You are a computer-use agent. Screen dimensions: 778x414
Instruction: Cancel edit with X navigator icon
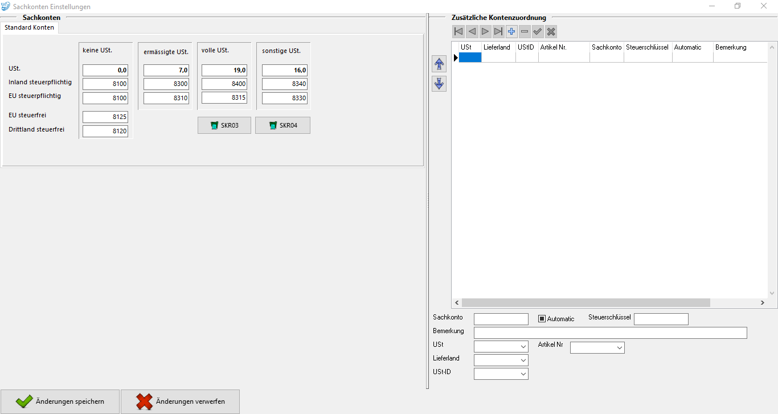point(551,32)
